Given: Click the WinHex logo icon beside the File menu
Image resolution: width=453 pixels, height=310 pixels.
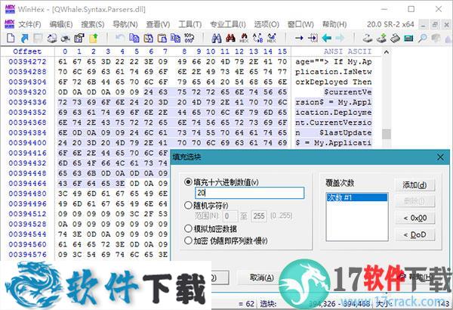Looking at the screenshot, I should click(10, 24).
